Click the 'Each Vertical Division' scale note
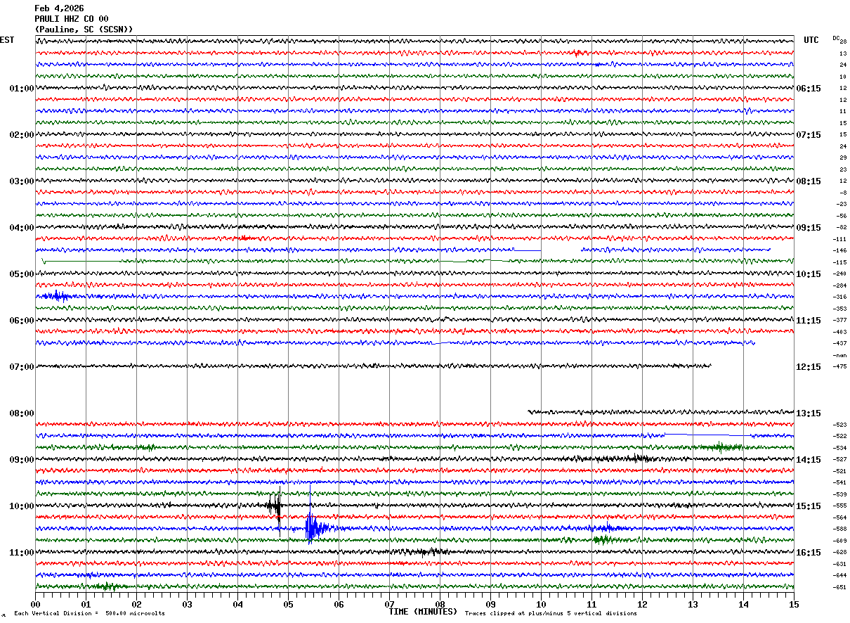 [x=89, y=614]
